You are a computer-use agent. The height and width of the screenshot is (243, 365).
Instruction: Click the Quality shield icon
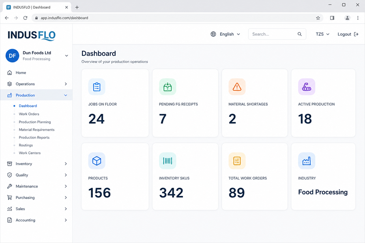(x=10, y=175)
